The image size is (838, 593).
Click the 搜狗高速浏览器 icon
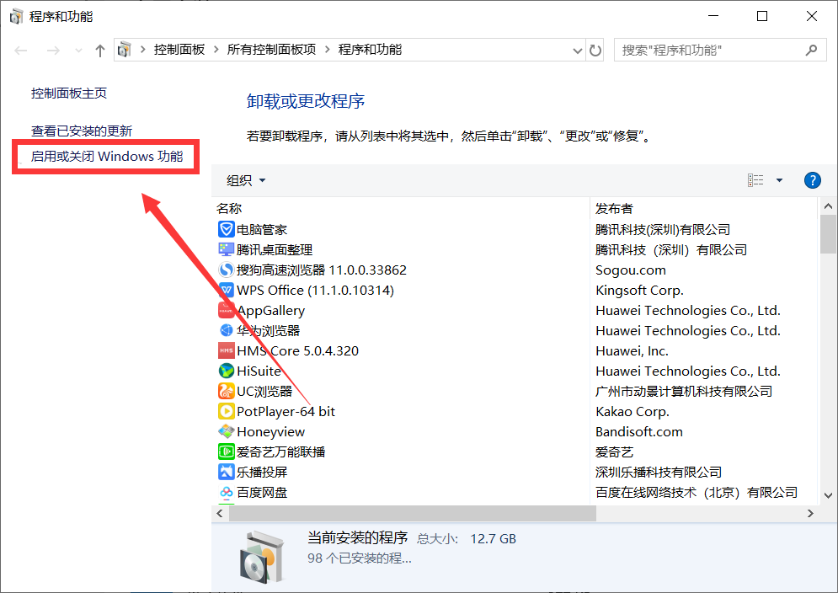pos(226,270)
